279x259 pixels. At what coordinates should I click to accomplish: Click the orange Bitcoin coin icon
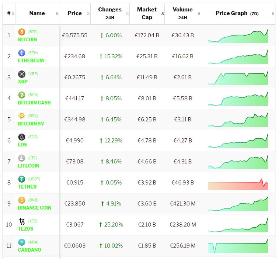coord(22,32)
